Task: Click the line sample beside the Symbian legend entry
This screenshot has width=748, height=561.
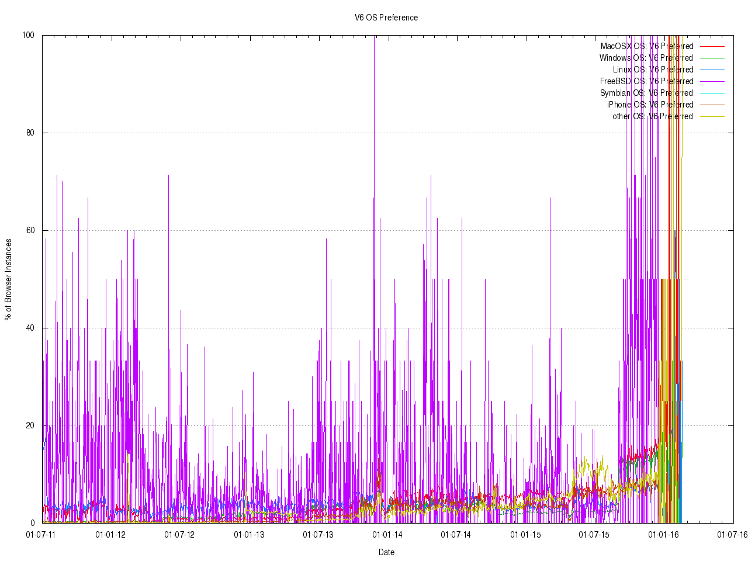Action: [x=712, y=93]
